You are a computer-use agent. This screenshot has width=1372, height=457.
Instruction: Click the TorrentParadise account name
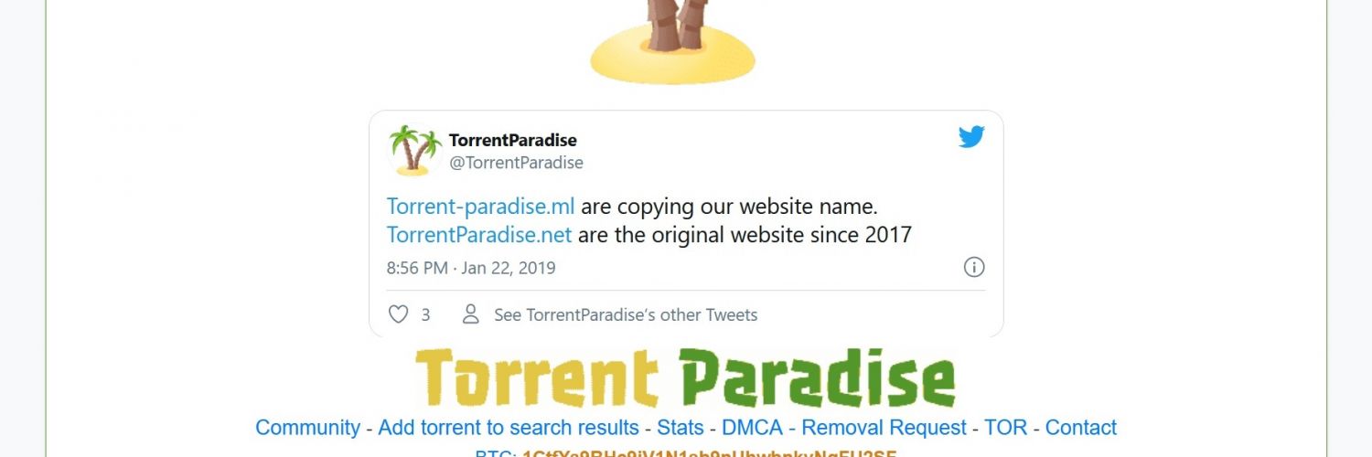point(513,140)
